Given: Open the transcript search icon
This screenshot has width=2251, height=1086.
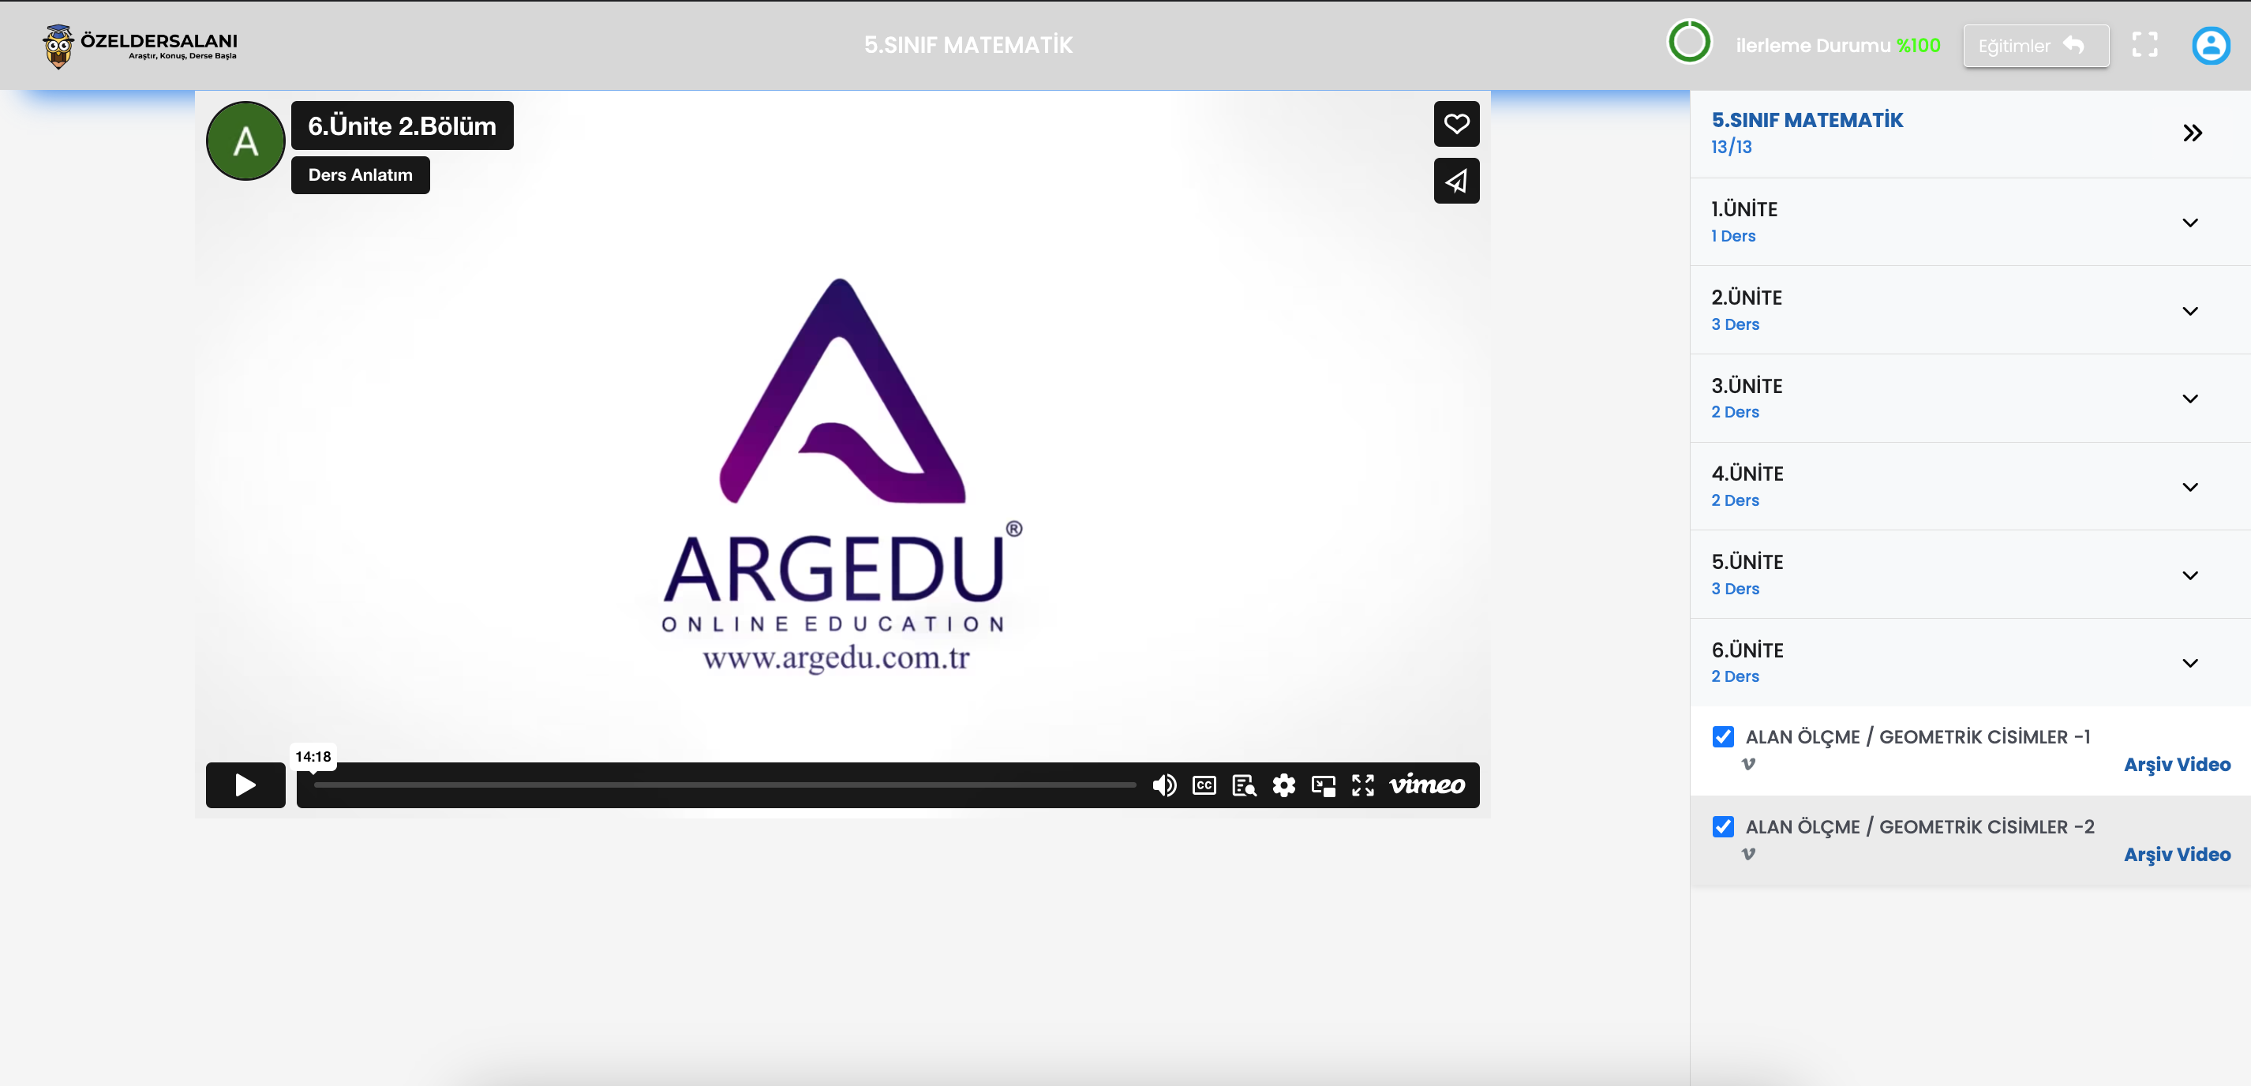Looking at the screenshot, I should point(1243,785).
